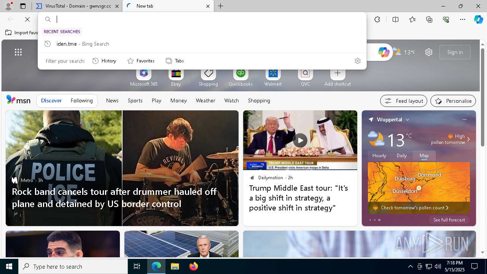Toggle Split screen in toolbar
This screenshot has width=487, height=274.
click(x=395, y=19)
